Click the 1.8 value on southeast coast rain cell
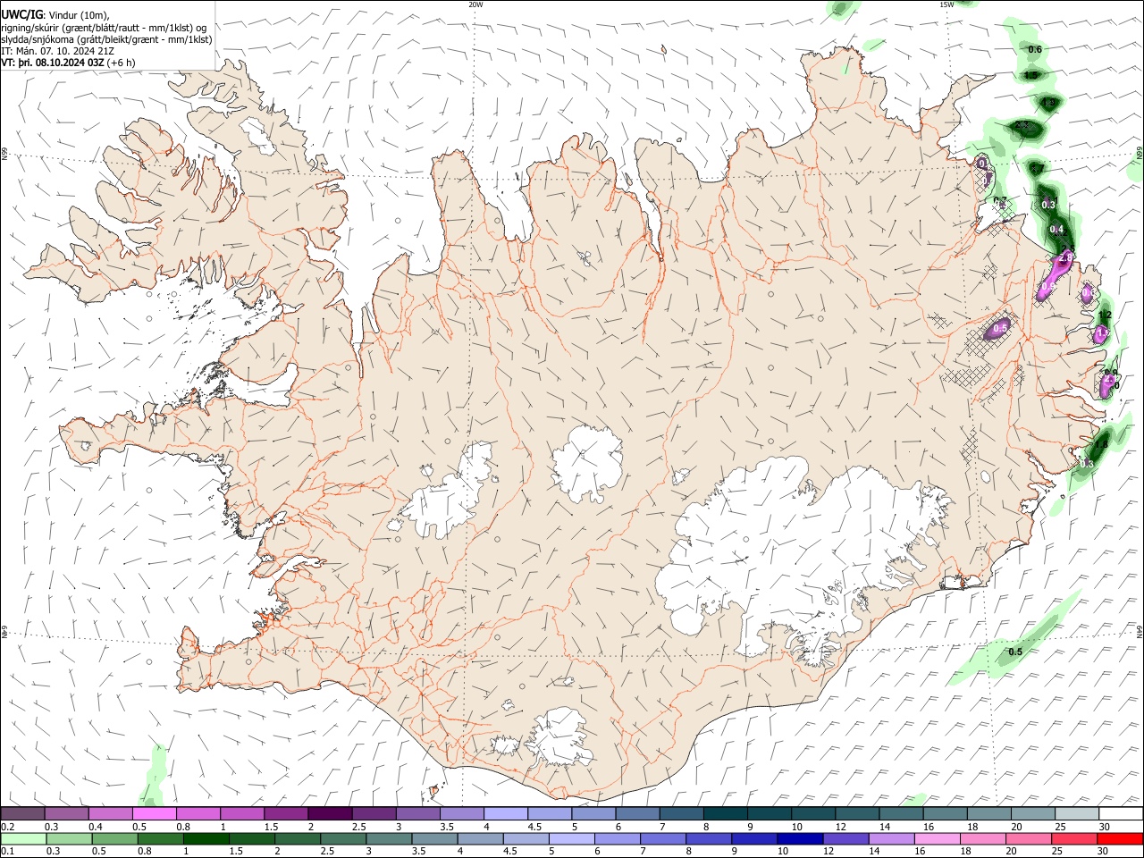Image resolution: width=1144 pixels, height=858 pixels. pyautogui.click(x=1101, y=444)
